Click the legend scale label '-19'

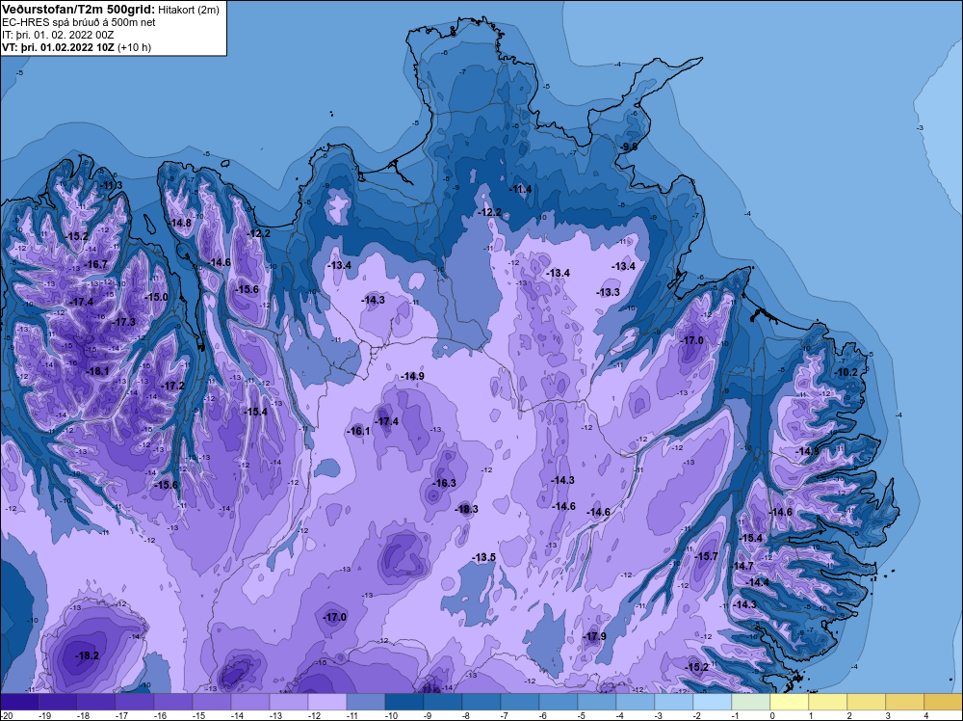44,715
